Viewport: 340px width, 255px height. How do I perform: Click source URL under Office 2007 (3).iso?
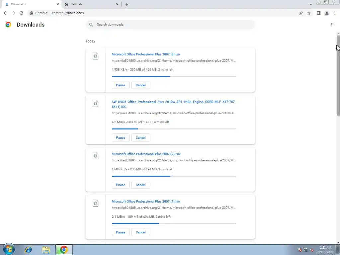tap(174, 60)
